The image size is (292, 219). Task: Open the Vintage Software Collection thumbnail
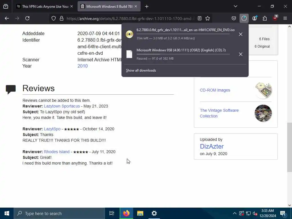click(263, 113)
